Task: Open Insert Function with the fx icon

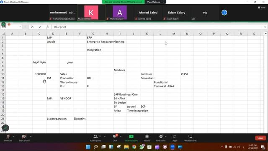Action: click(x=47, y=27)
